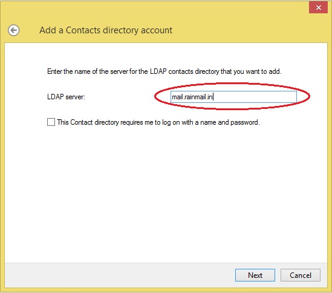Close the dialog with the red X
This screenshot has width=332, height=293.
click(318, 8)
